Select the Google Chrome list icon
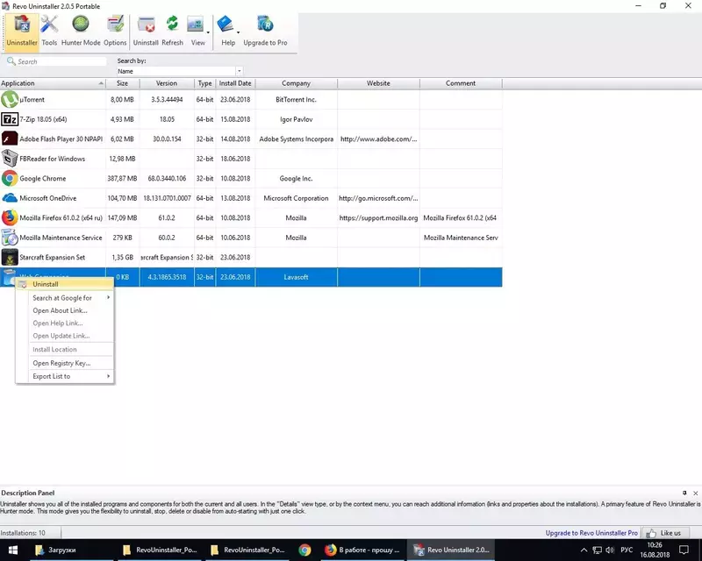The image size is (702, 561). tap(10, 178)
